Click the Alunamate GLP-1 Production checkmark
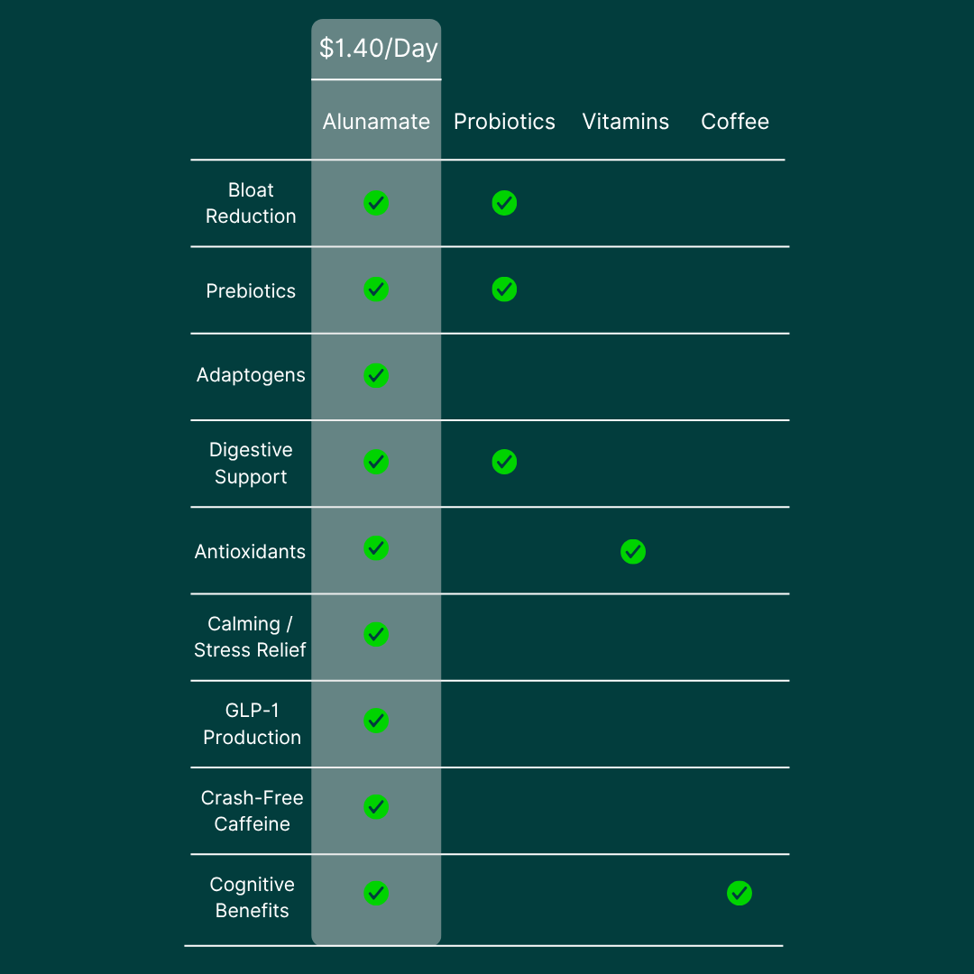 376,721
